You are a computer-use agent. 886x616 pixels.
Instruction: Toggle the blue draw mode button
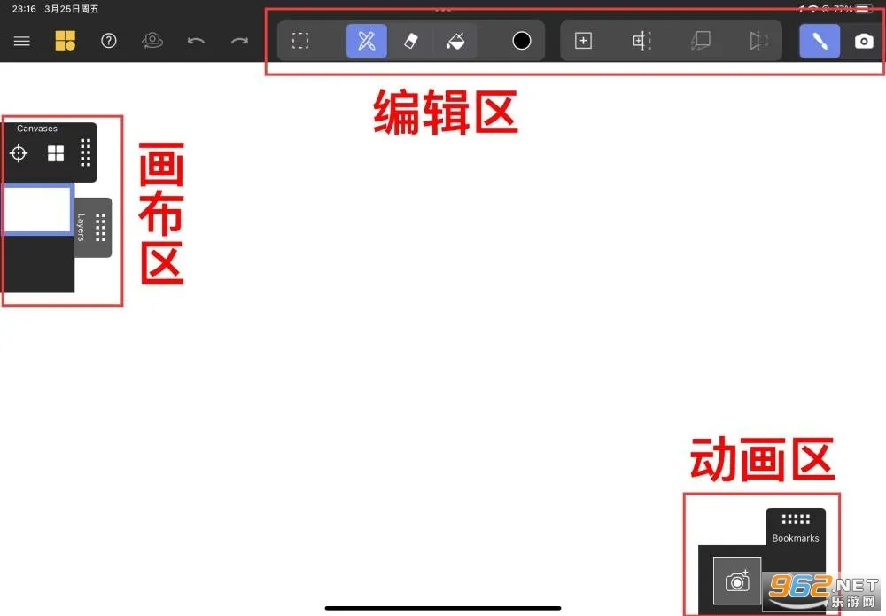tap(820, 41)
